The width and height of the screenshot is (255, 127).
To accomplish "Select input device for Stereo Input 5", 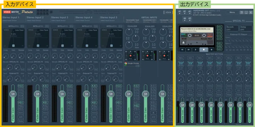I will [x=106, y=20].
